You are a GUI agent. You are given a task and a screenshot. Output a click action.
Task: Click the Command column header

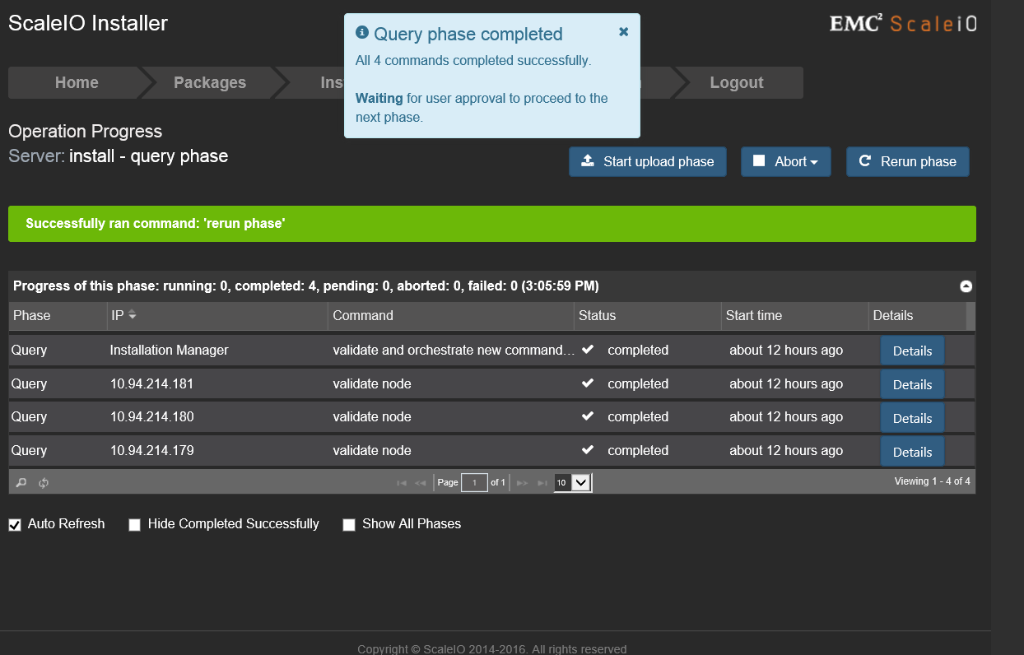tap(451, 315)
